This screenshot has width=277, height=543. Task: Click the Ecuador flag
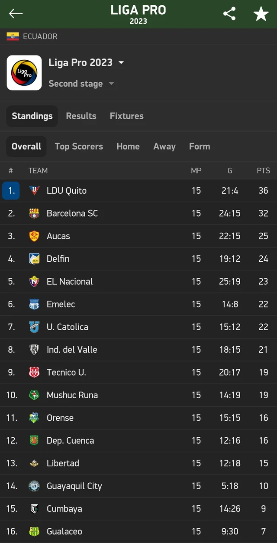[x=13, y=36]
